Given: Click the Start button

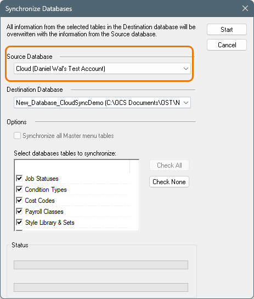Looking at the screenshot, I should point(227,30).
